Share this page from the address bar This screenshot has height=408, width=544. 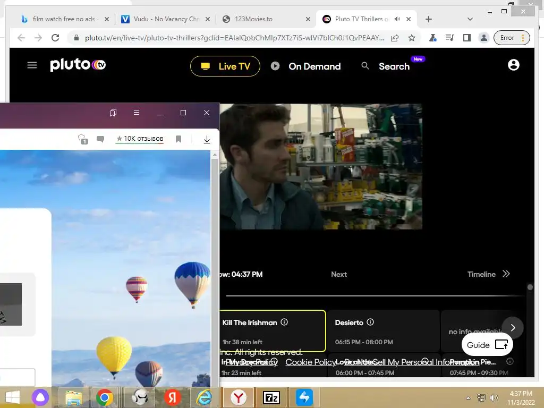point(395,38)
